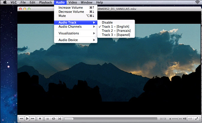This screenshot has width=202, height=123.
Task: Open the equalizer effects button
Action: (190, 119)
